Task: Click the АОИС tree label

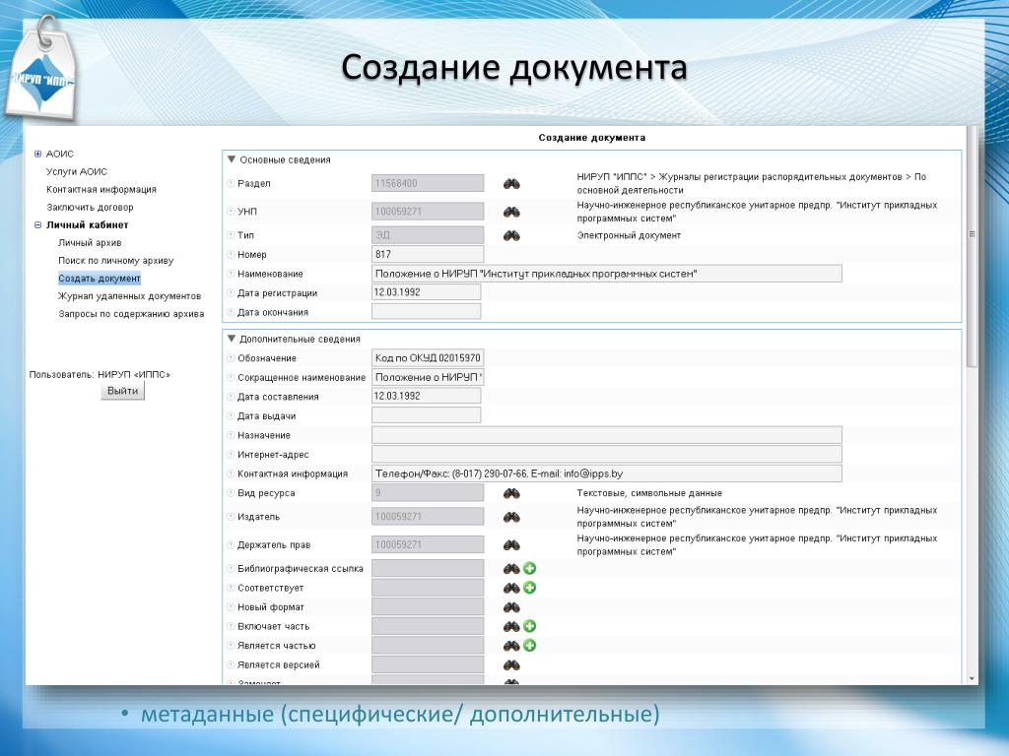Action: click(x=60, y=154)
